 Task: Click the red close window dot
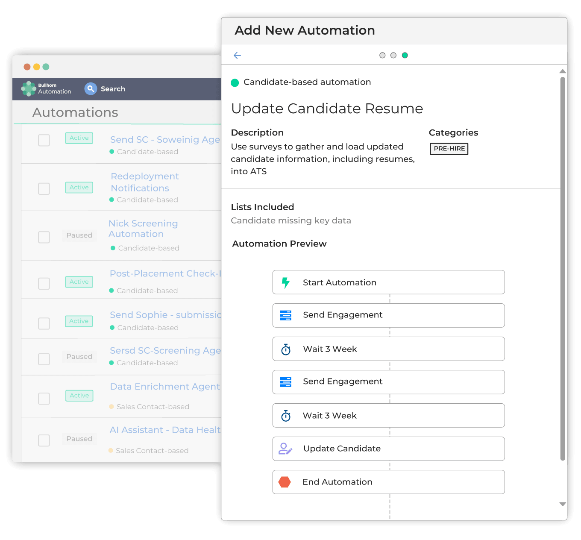pyautogui.click(x=27, y=67)
